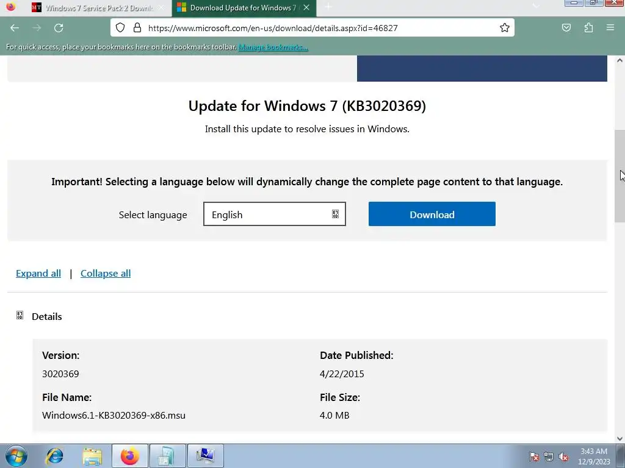The image size is (625, 468).
Task: Open the network status tray icon
Action: click(x=549, y=456)
